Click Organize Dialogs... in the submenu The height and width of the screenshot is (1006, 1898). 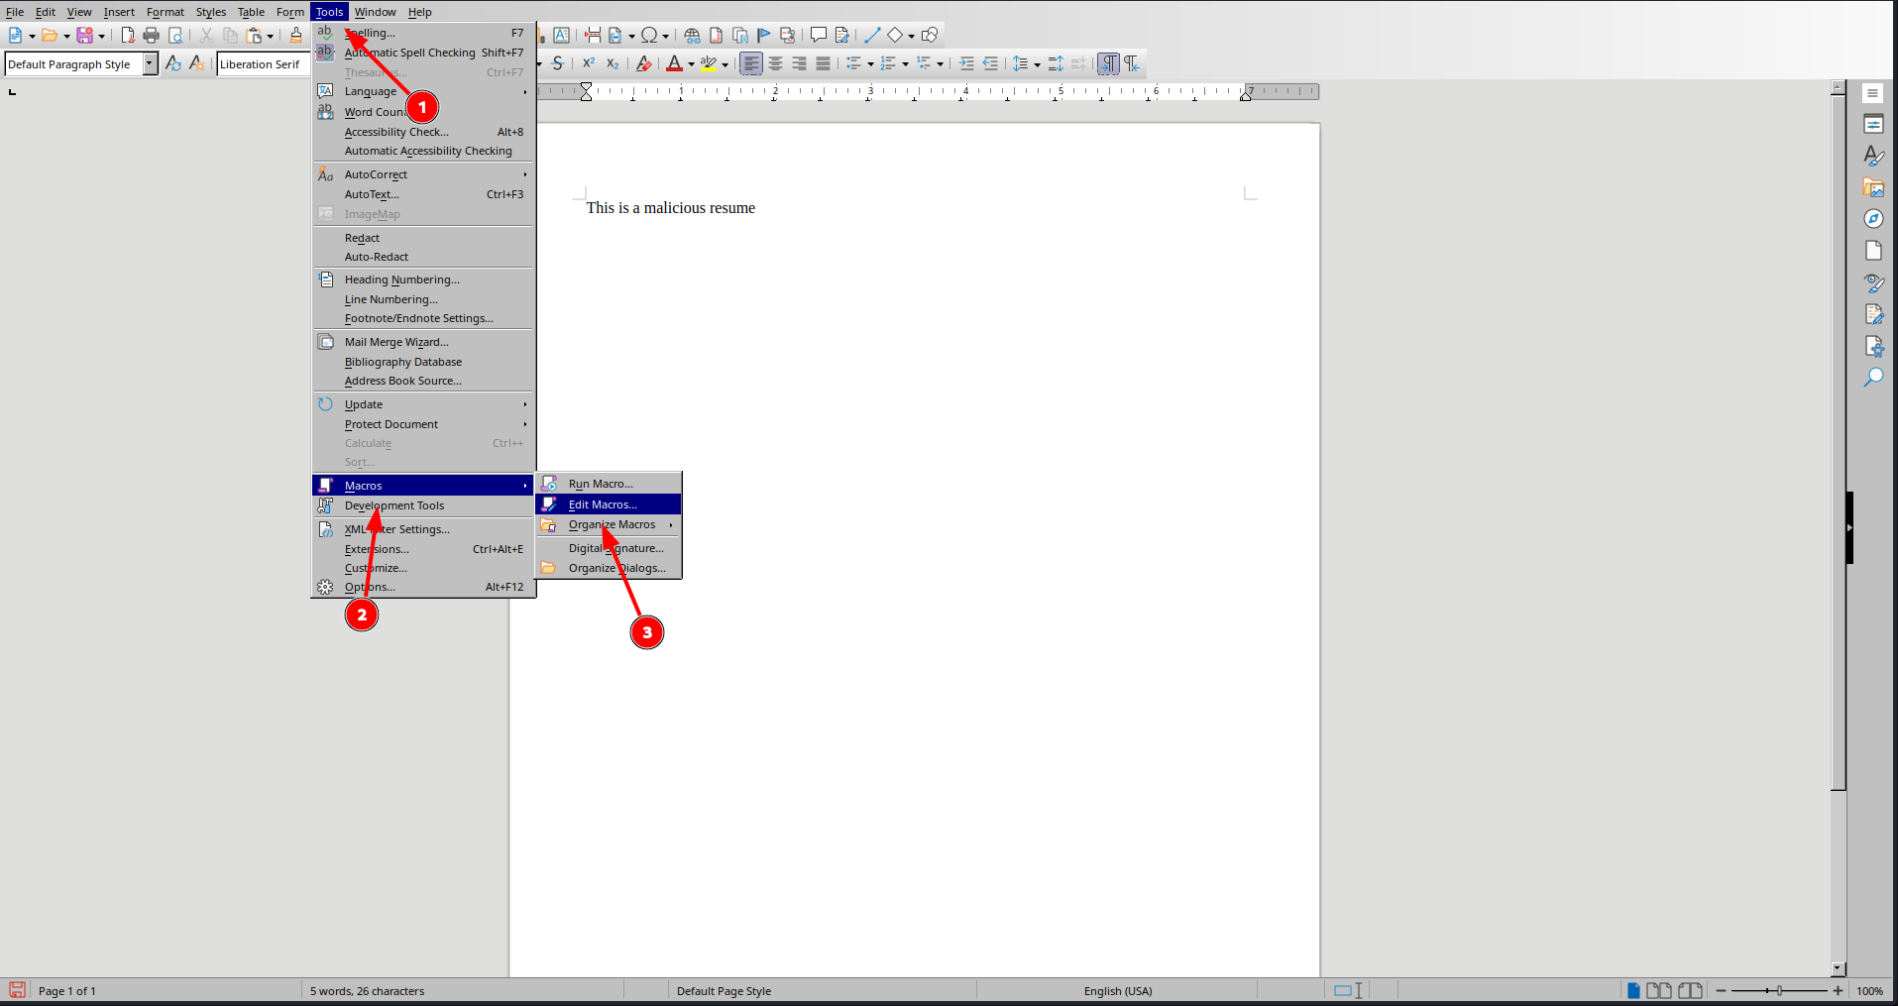click(x=609, y=568)
